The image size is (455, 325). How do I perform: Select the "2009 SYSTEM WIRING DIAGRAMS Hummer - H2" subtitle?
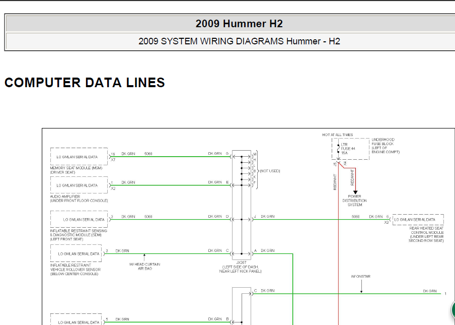(x=239, y=41)
